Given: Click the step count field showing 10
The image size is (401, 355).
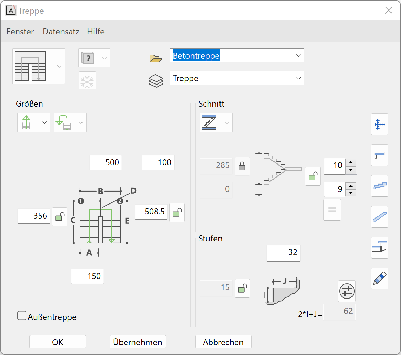Looking at the screenshot, I should point(335,166).
